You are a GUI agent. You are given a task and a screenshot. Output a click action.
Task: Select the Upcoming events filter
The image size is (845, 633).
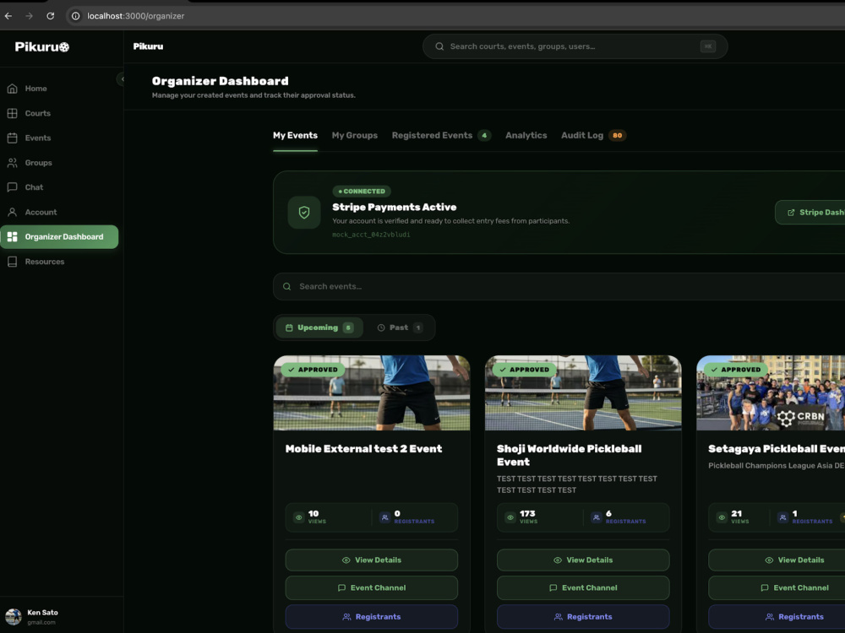tap(319, 327)
